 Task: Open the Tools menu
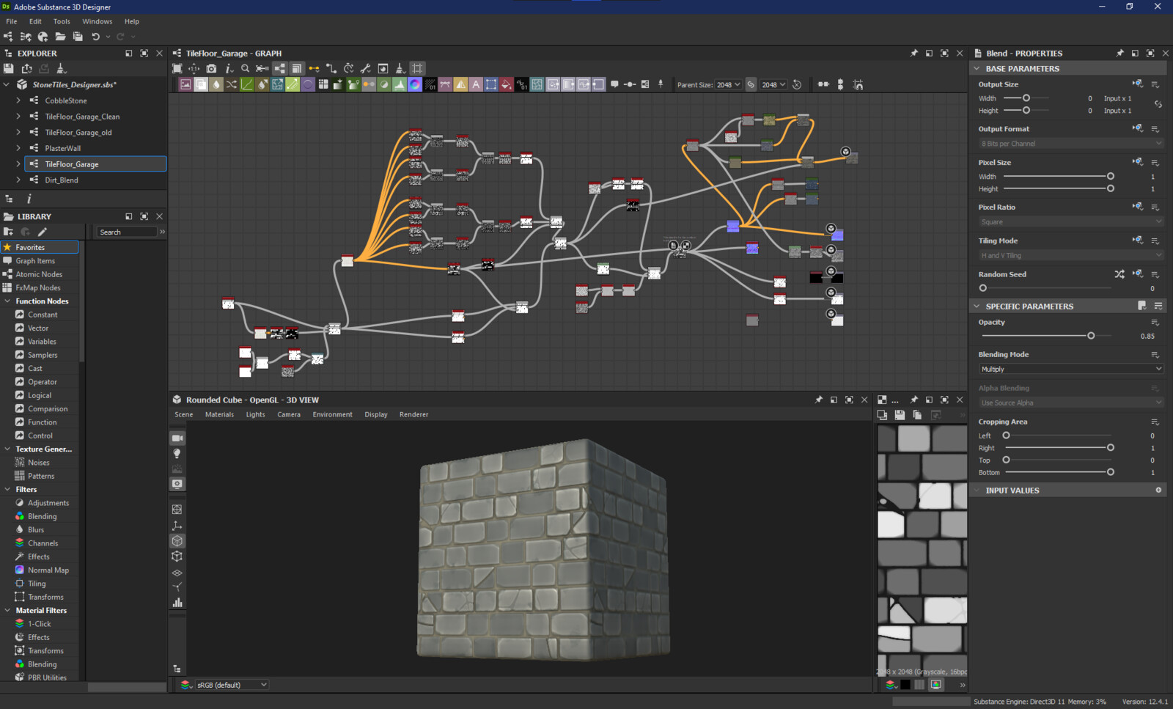(62, 21)
